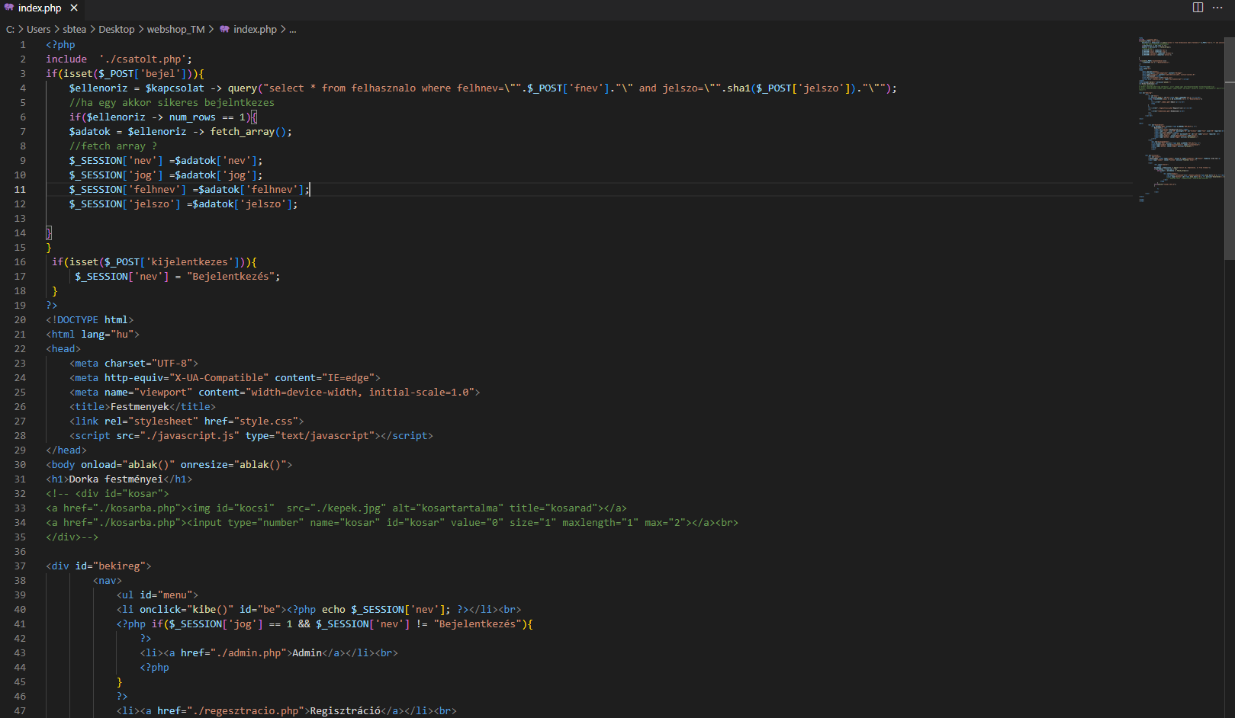This screenshot has width=1235, height=718.
Task: Click line number 11 in the gutter
Action: tap(20, 190)
